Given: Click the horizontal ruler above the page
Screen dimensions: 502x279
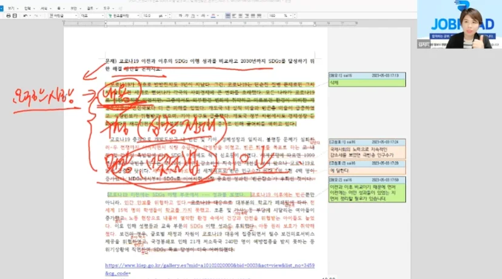Looking at the screenshot, I should pyautogui.click(x=210, y=24).
